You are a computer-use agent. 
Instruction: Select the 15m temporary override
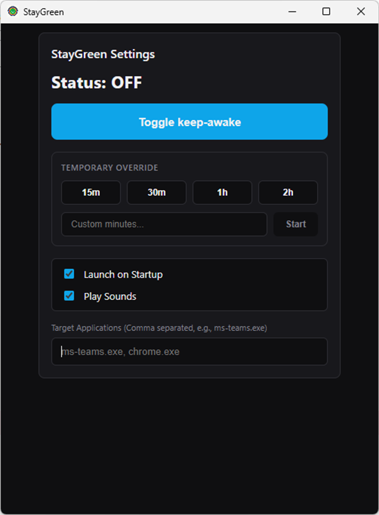(x=91, y=192)
